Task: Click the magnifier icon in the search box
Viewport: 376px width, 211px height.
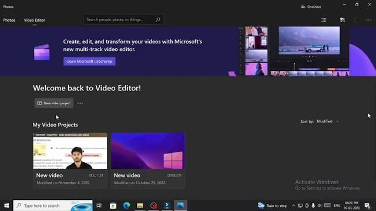Action: tap(158, 19)
